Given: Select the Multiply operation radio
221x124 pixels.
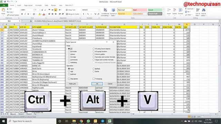Looking at the screenshot, I should (x=94, y=69).
